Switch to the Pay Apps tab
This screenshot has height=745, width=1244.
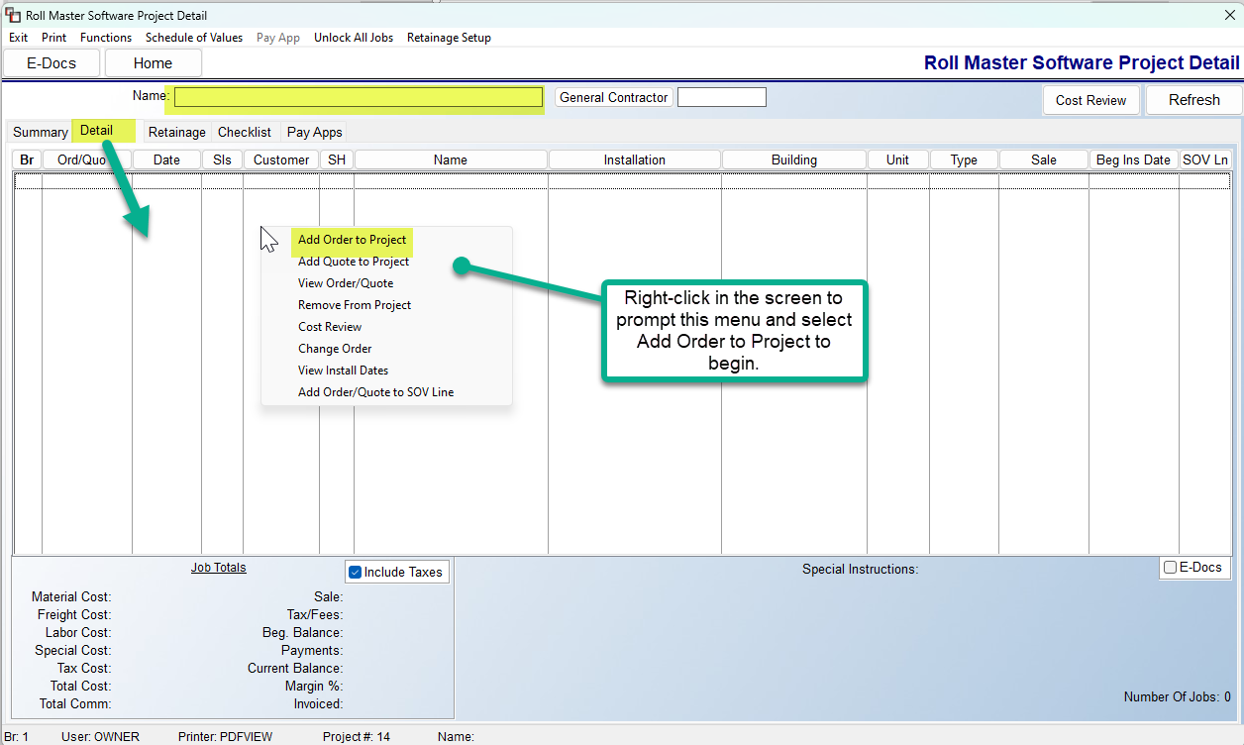(x=314, y=132)
